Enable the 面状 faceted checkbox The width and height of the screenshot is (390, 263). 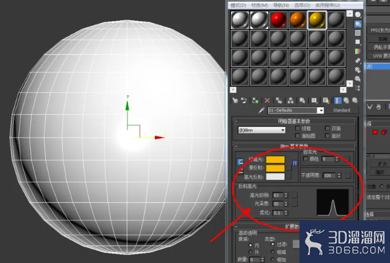click(327, 136)
